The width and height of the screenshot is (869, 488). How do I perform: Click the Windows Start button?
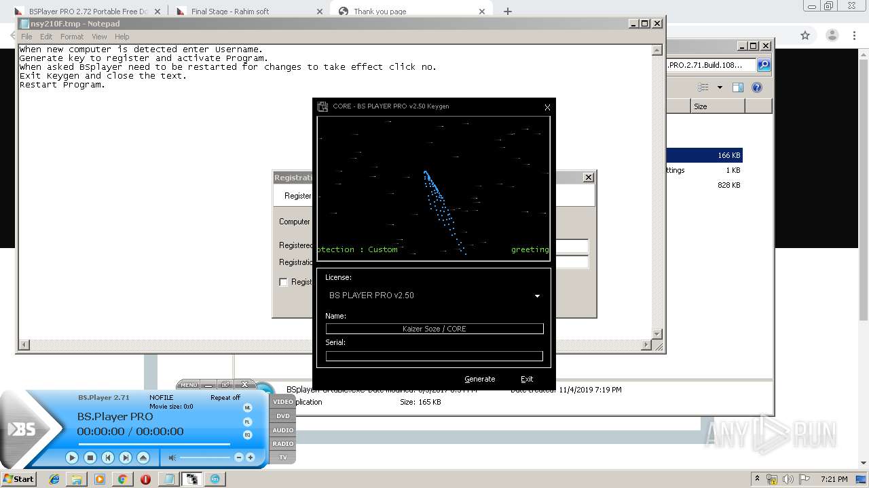pyautogui.click(x=18, y=479)
